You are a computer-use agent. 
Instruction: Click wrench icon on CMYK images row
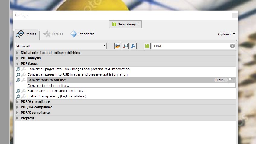(24, 69)
